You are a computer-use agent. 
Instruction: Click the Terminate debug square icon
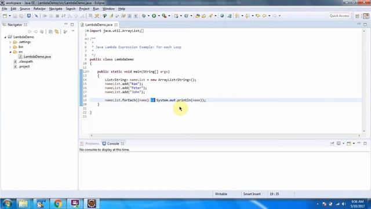[57, 16]
